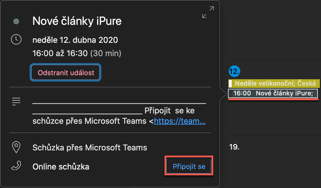Click the Online schůzka label
This screenshot has height=188, width=321.
[61, 167]
